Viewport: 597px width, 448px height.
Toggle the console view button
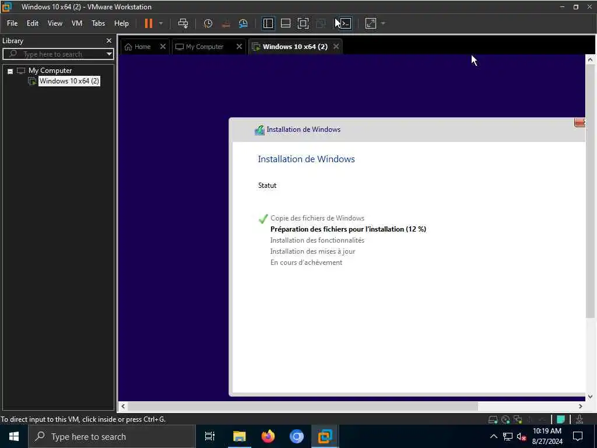[x=345, y=23]
